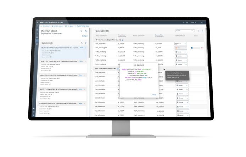Open SQL icon beside My HANA On-prem group
Screen dimensions: 246x157
[123, 40]
